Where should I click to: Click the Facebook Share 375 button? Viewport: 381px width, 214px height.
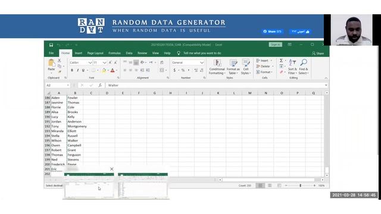[x=273, y=32]
